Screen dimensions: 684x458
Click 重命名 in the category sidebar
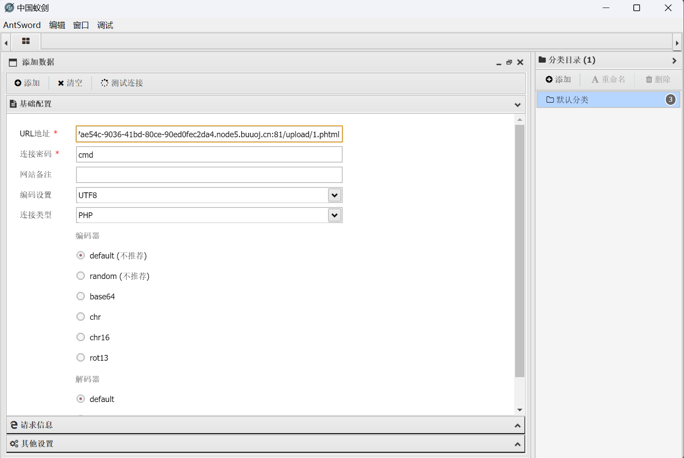tap(608, 80)
